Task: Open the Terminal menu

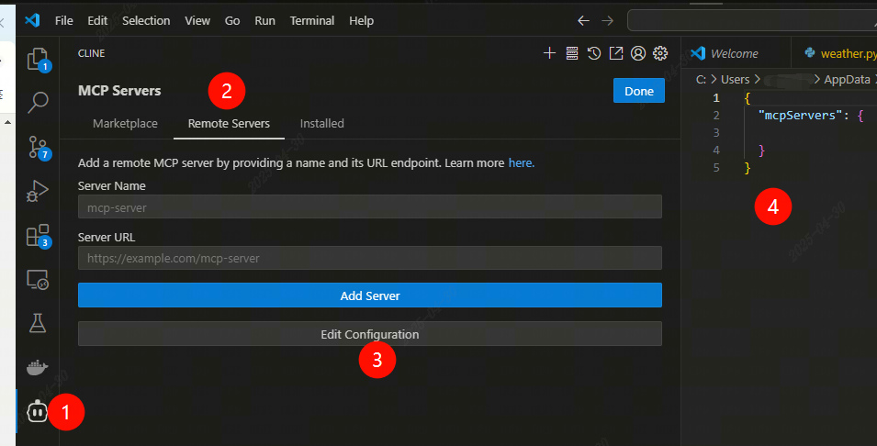Action: point(312,21)
